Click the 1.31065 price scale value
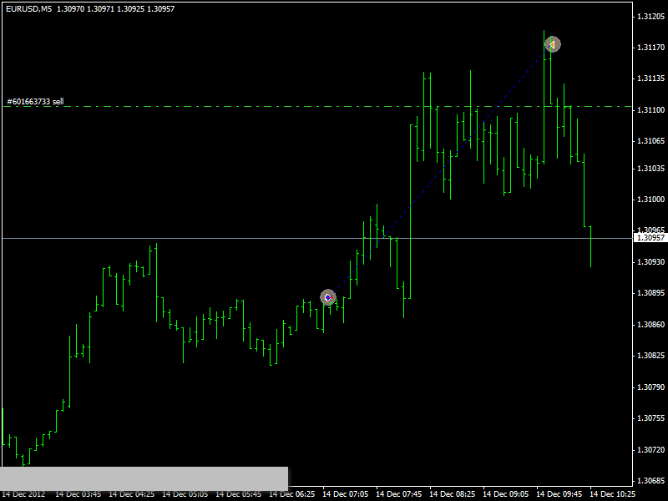668x501 pixels. pyautogui.click(x=650, y=141)
